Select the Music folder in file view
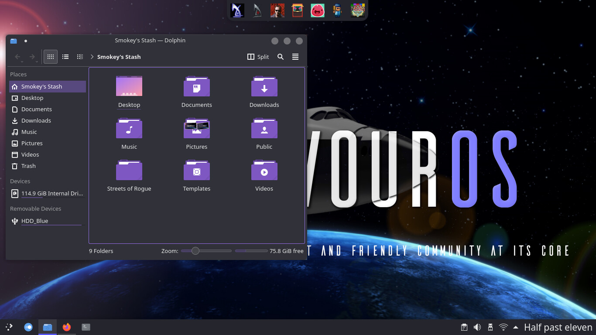The image size is (596, 335). (x=129, y=133)
